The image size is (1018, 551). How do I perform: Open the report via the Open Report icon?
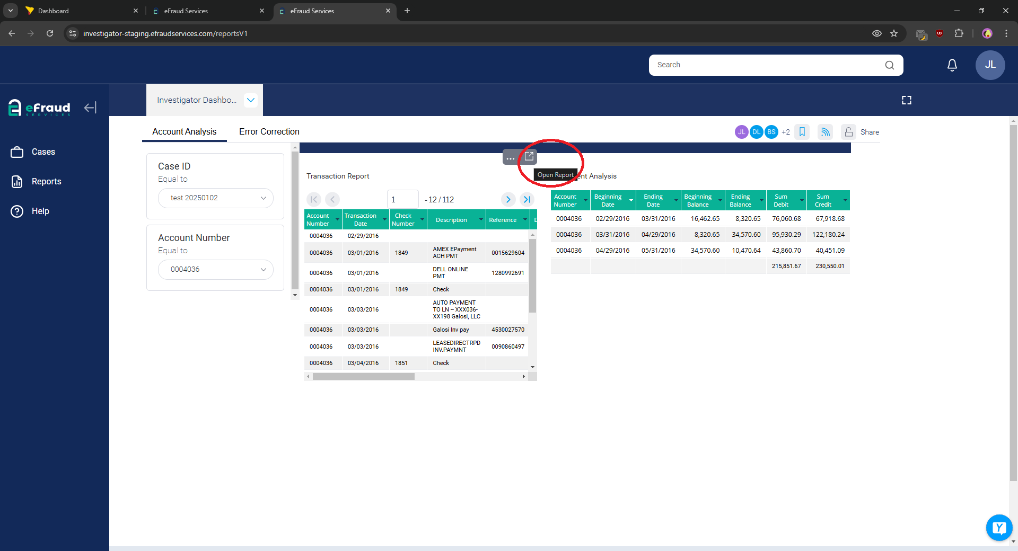tap(529, 157)
